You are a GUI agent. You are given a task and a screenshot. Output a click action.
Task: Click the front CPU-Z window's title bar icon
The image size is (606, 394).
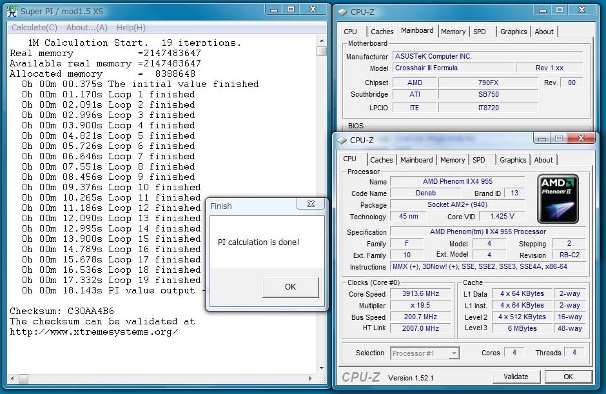point(342,140)
